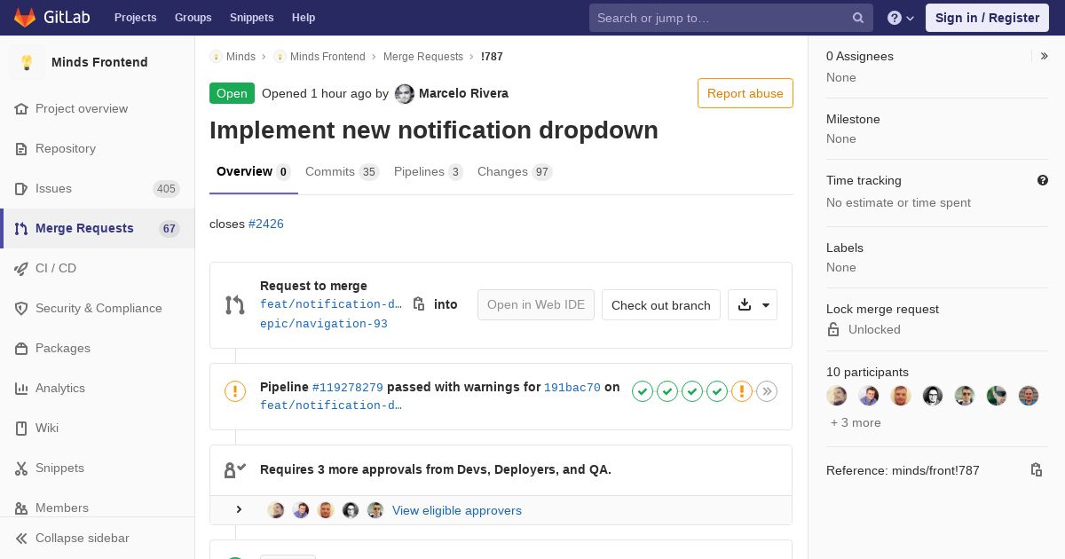The width and height of the screenshot is (1065, 559).
Task: Collapse right sidebar with double chevron
Action: pyautogui.click(x=1045, y=56)
